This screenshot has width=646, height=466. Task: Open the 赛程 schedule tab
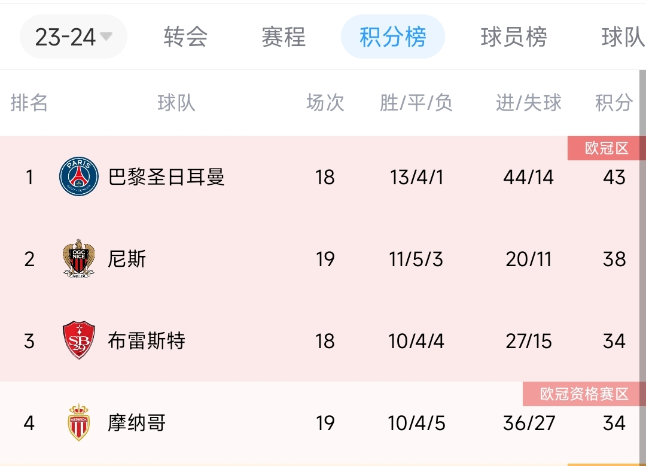coord(284,36)
